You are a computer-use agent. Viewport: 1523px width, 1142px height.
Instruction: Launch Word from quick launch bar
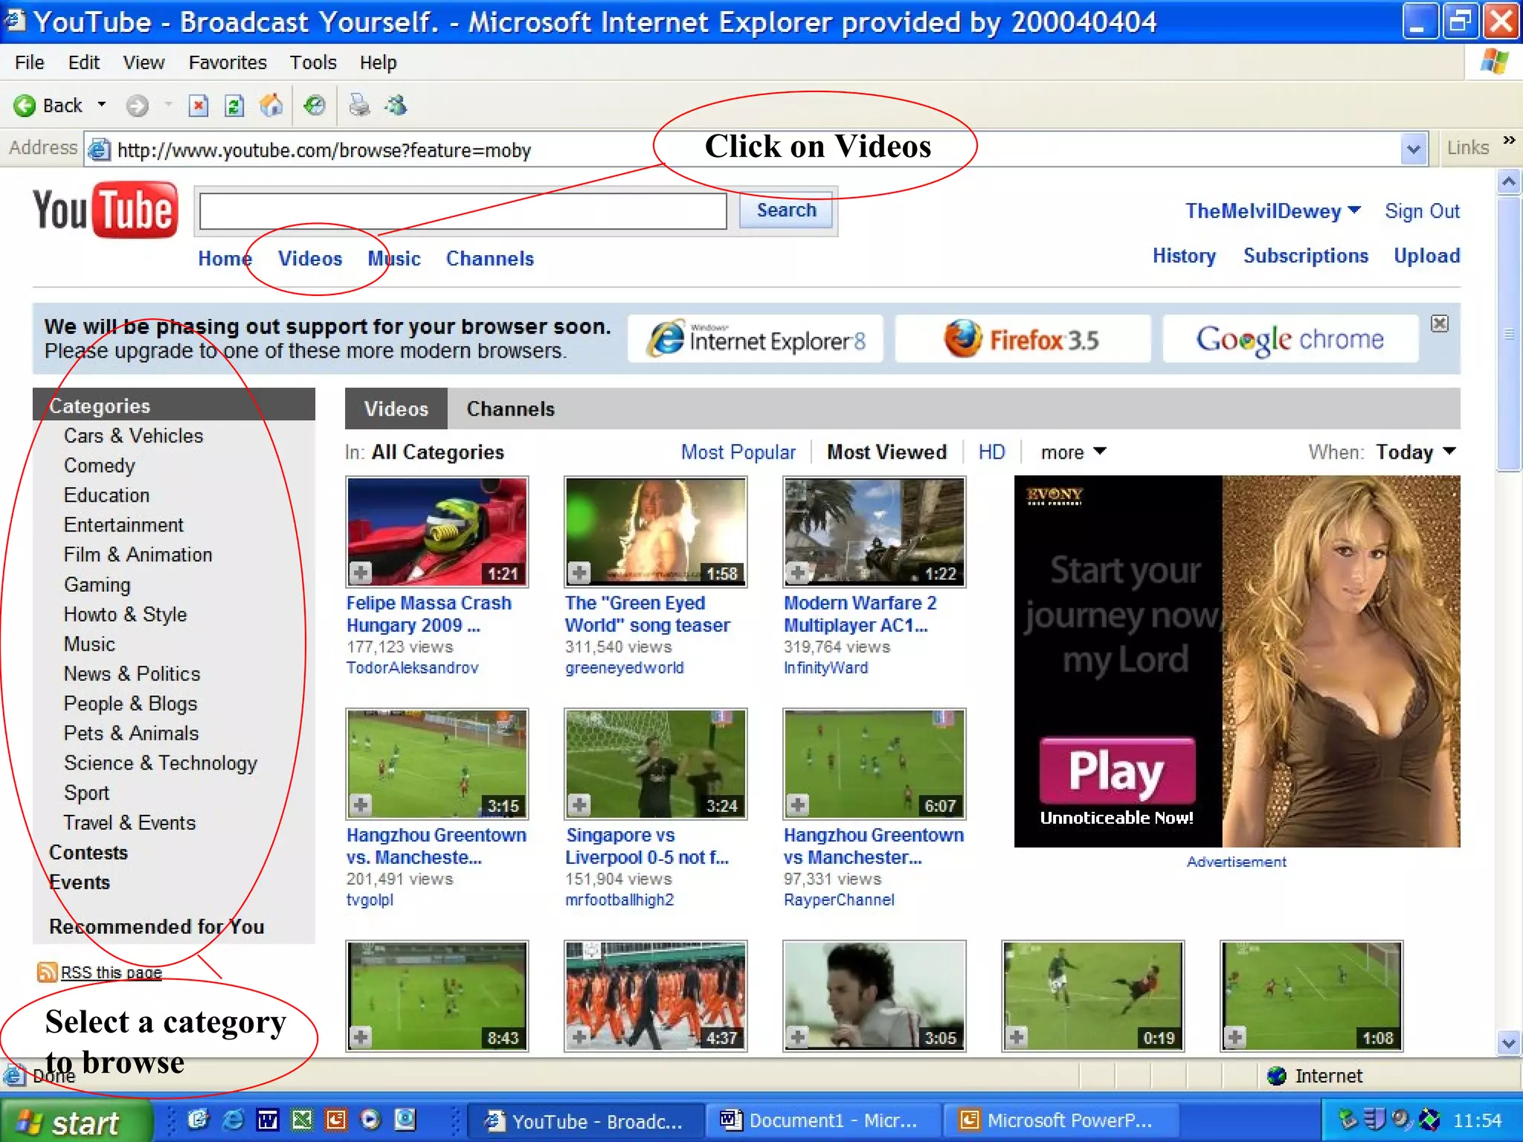[268, 1120]
